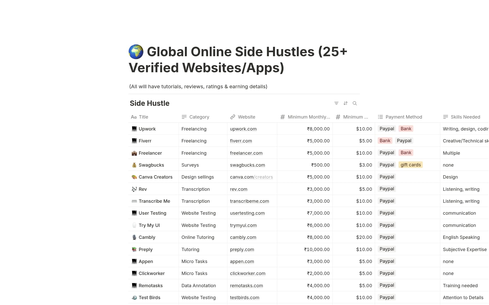
Task: Click the Appen row laptop icon
Action: [x=134, y=261]
